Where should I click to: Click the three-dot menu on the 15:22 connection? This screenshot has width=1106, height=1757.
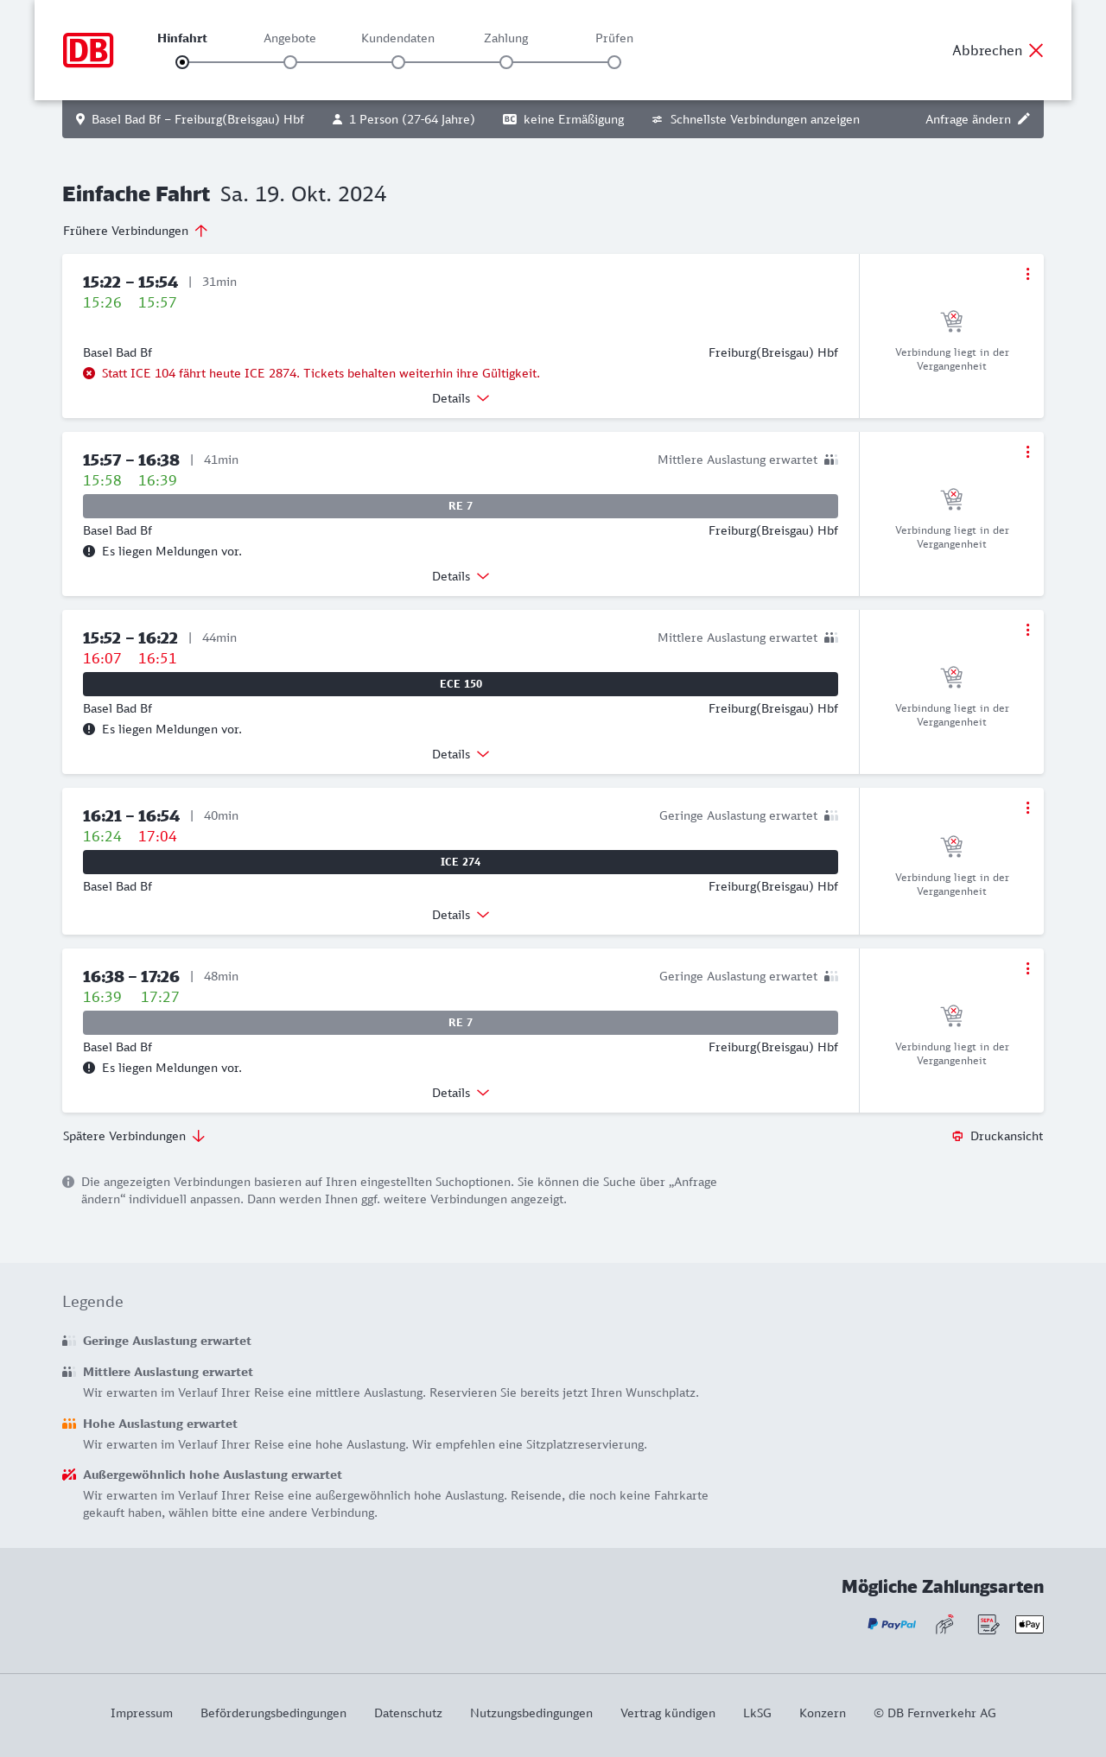[x=1027, y=274]
